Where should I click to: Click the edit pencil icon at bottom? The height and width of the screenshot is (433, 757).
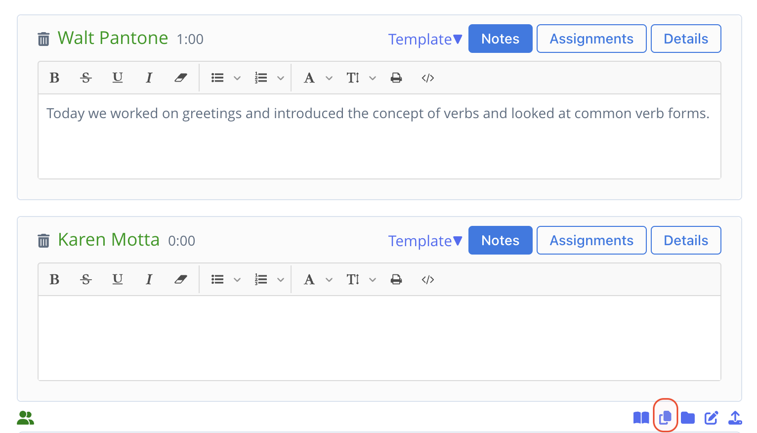point(712,418)
